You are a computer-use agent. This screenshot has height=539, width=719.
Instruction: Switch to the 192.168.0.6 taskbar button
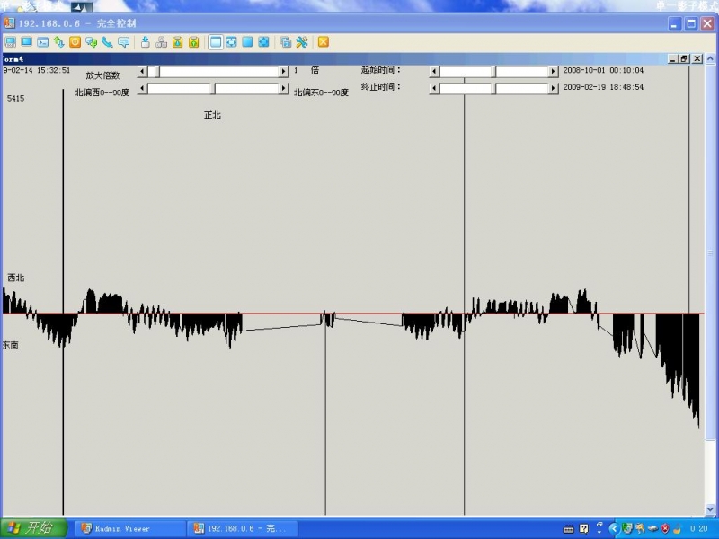(x=243, y=528)
